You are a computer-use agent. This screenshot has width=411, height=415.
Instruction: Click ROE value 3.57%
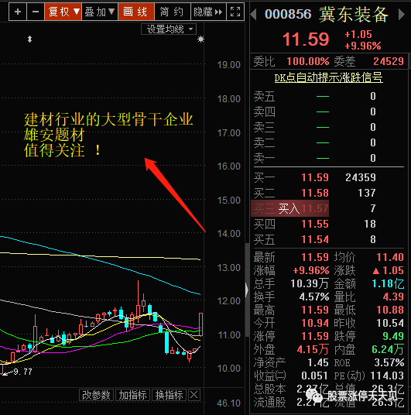[x=389, y=362]
